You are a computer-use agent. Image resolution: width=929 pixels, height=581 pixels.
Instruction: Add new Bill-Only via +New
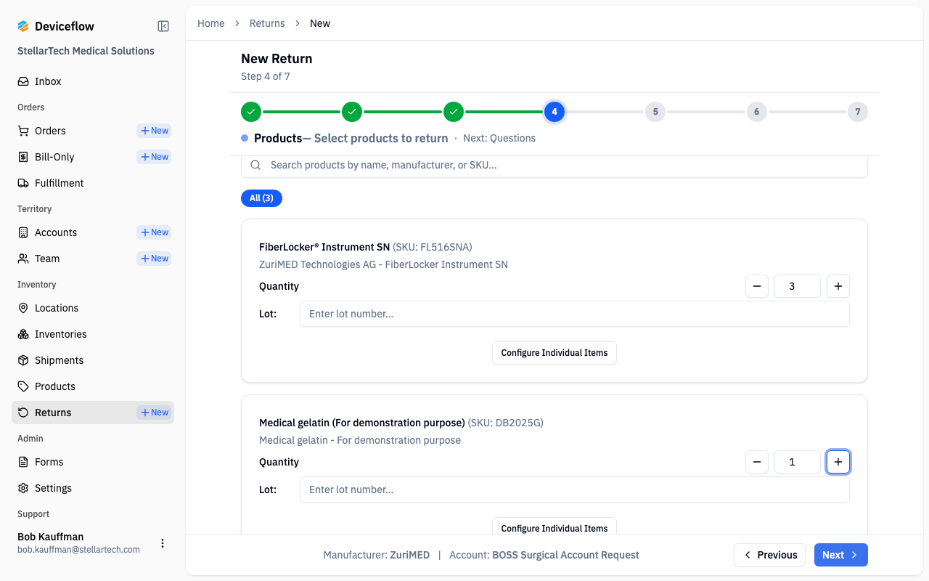click(x=154, y=157)
